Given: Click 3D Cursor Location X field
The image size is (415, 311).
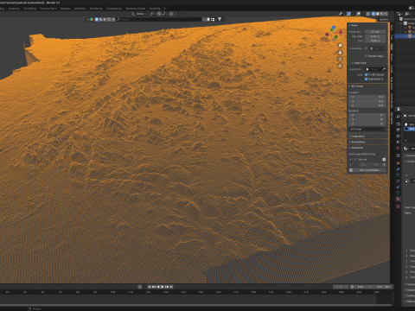Looking at the screenshot, I should tap(367, 97).
